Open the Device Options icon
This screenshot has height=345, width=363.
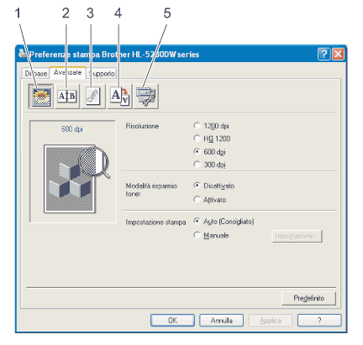[146, 97]
